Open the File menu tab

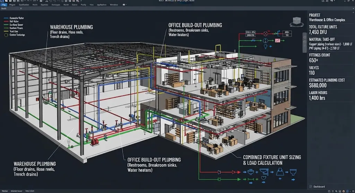[x=4, y=4]
